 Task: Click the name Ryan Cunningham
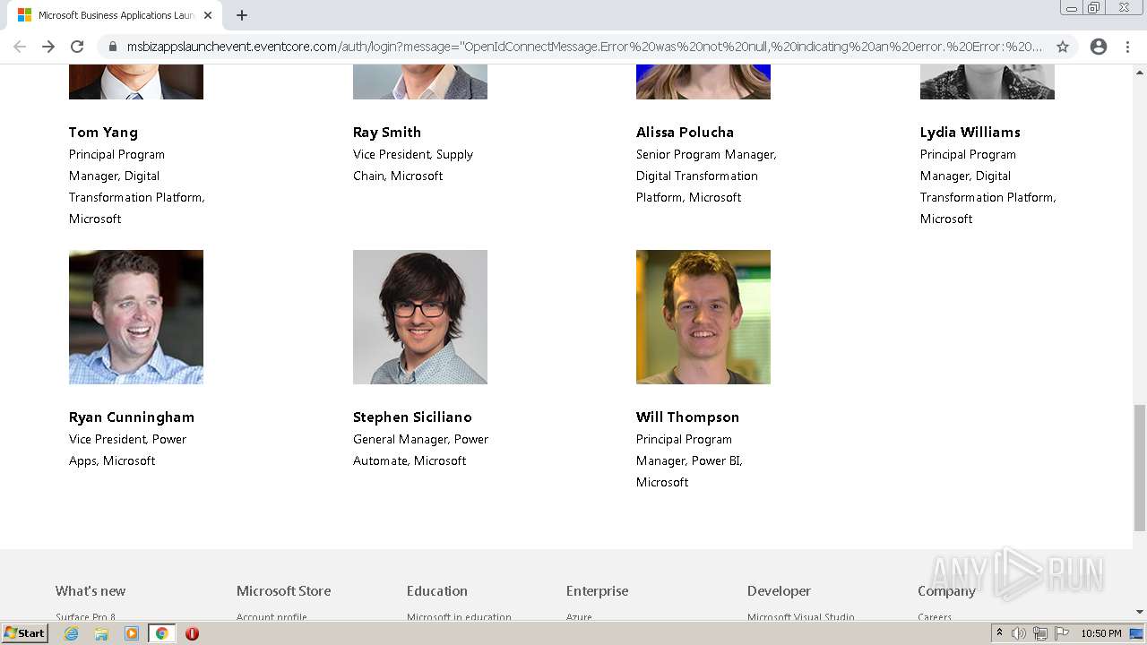(132, 417)
